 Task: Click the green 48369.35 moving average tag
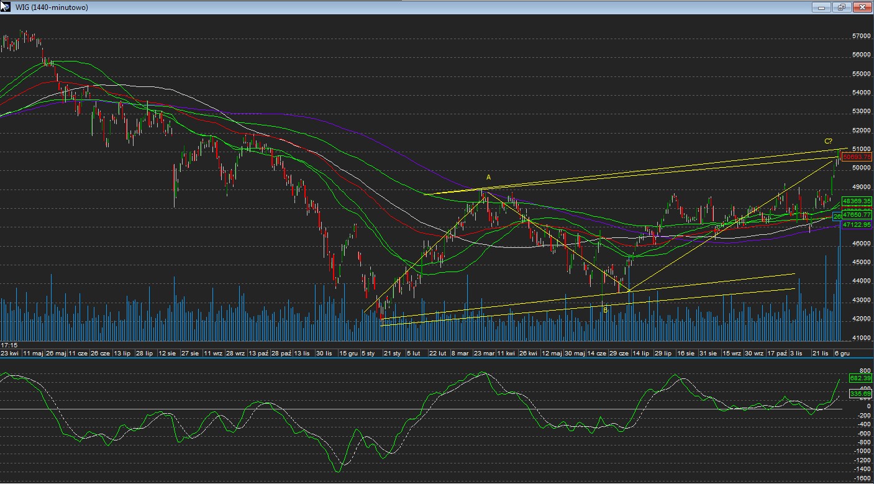pyautogui.click(x=857, y=201)
